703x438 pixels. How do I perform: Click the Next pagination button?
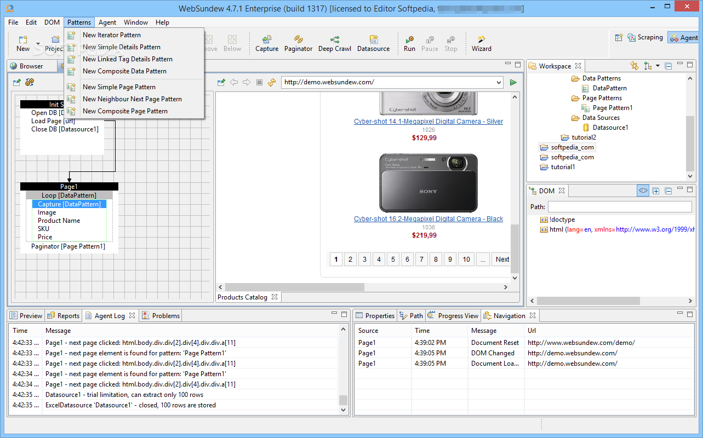click(x=502, y=260)
